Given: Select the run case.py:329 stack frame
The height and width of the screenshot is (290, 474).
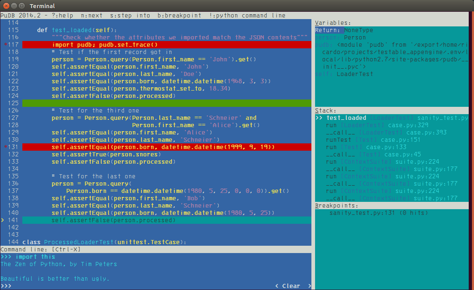Looking at the screenshot, I should pyautogui.click(x=366, y=125).
